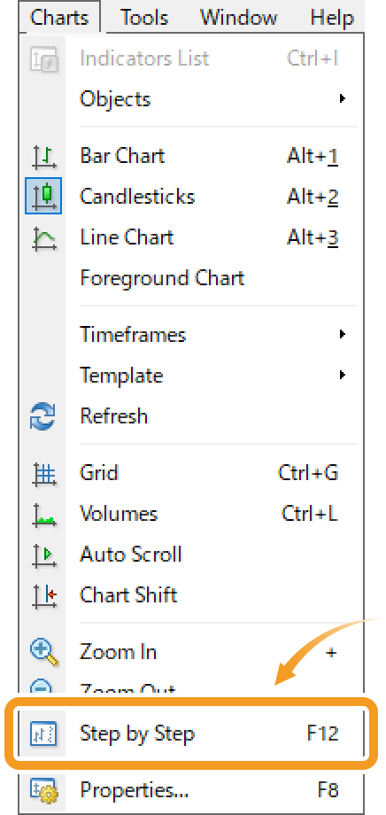Open the Window menu
386x815 pixels.
[x=237, y=18]
